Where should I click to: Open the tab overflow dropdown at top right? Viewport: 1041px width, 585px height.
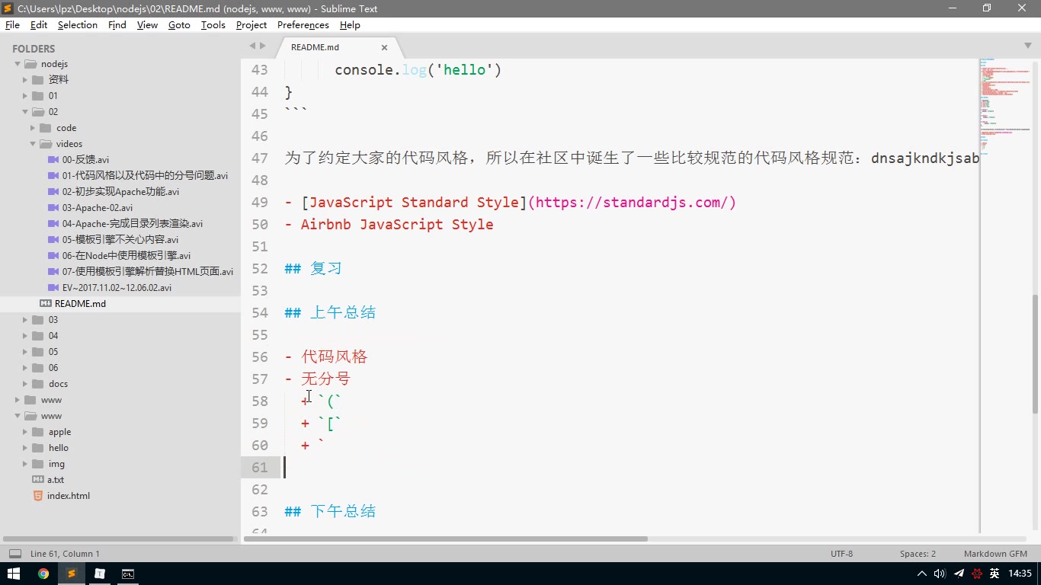(x=1028, y=46)
